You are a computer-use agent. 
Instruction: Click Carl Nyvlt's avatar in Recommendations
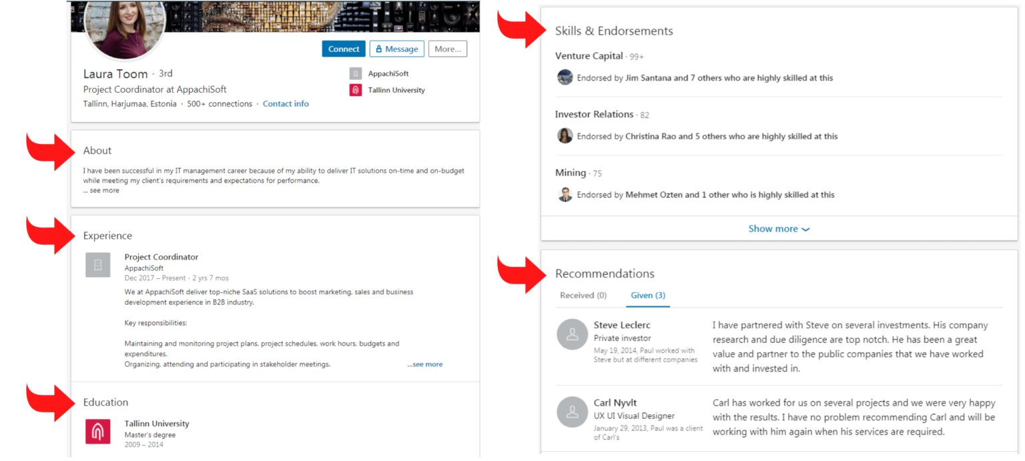coord(572,412)
